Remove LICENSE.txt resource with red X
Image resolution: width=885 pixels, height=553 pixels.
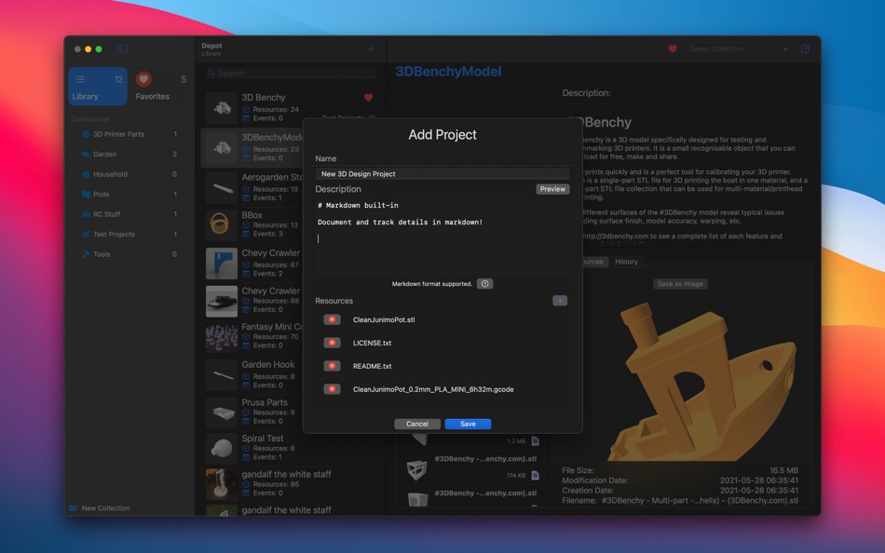point(332,343)
